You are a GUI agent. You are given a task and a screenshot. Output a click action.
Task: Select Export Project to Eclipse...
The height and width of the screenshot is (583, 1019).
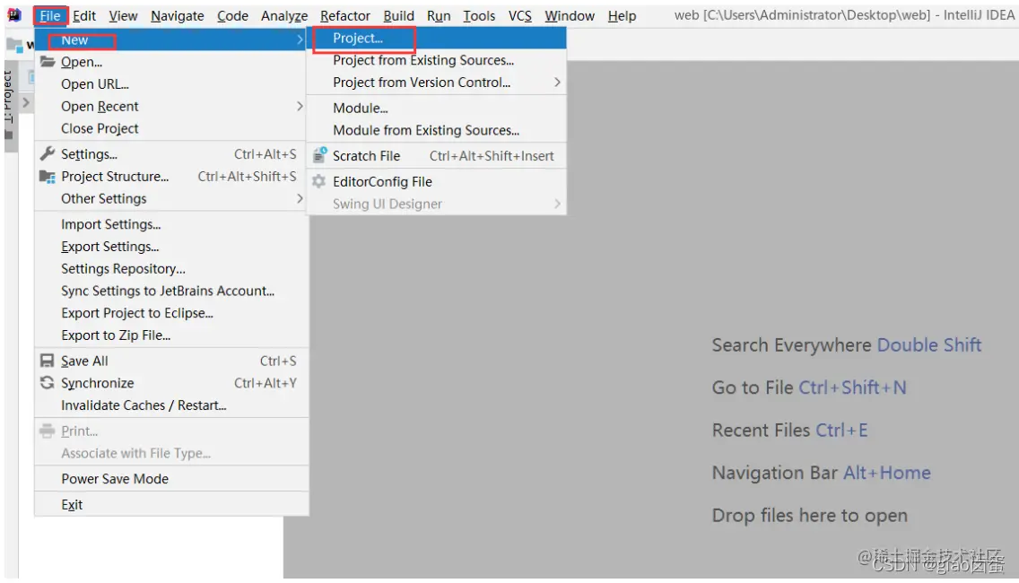170,313
